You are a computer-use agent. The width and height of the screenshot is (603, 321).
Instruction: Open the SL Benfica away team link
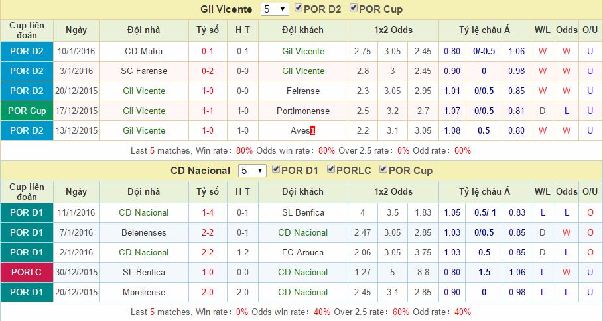click(x=302, y=212)
